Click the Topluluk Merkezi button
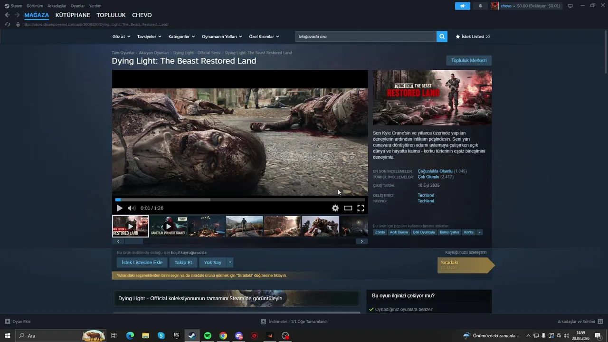This screenshot has height=342, width=608. [469, 60]
